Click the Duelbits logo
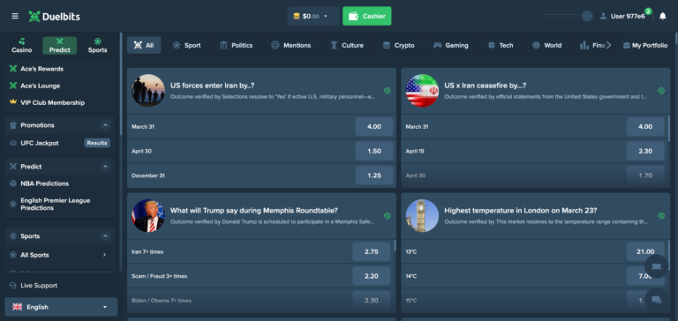The height and width of the screenshot is (321, 678). click(55, 17)
